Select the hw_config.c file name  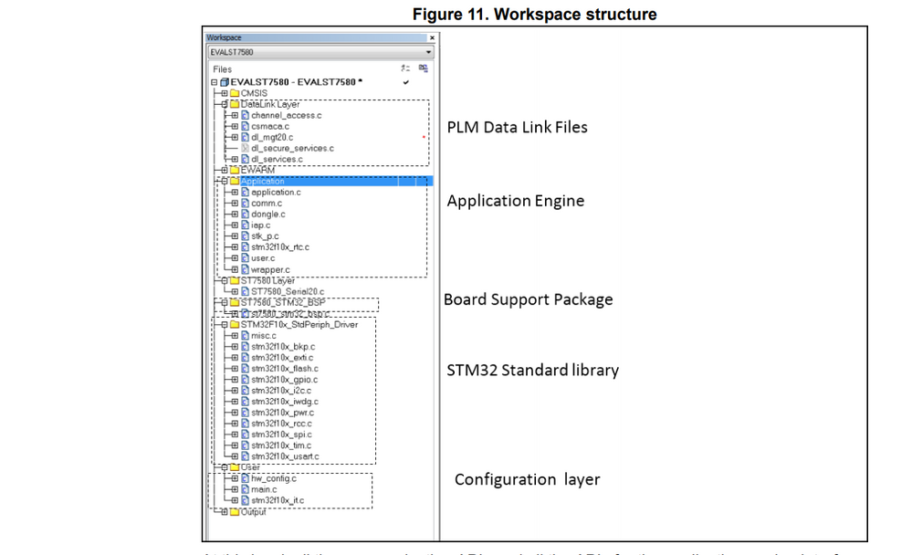[273, 478]
